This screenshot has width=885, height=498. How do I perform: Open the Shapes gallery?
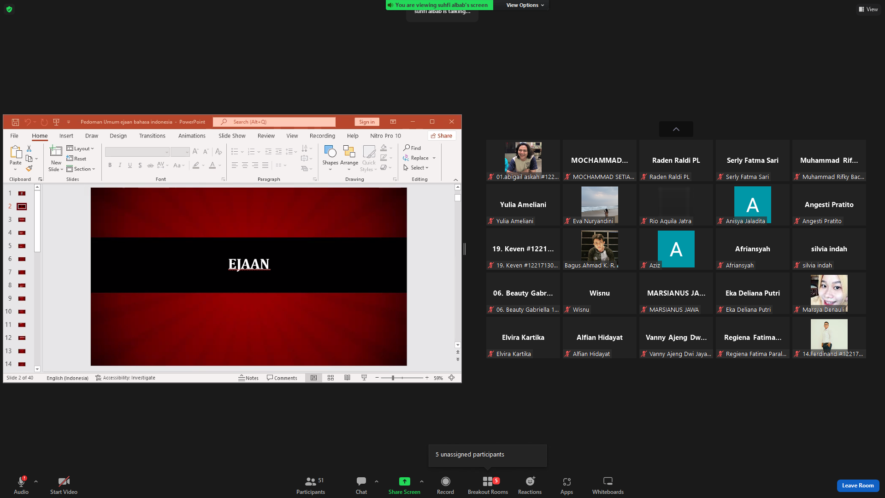point(330,158)
